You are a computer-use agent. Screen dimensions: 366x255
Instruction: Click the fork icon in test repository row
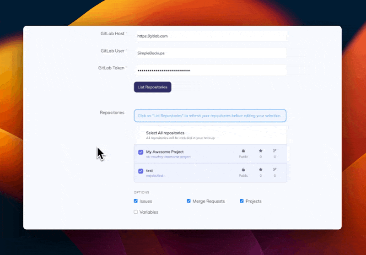[x=274, y=169]
